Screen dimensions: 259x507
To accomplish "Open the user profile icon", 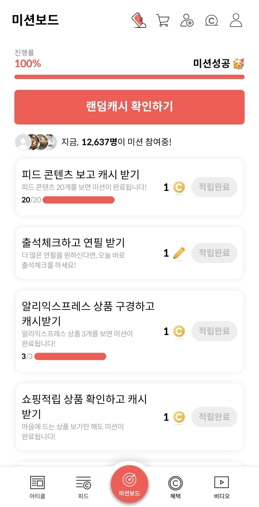I will coord(236,20).
